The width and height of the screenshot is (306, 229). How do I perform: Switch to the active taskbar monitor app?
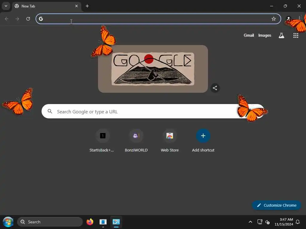click(x=116, y=222)
